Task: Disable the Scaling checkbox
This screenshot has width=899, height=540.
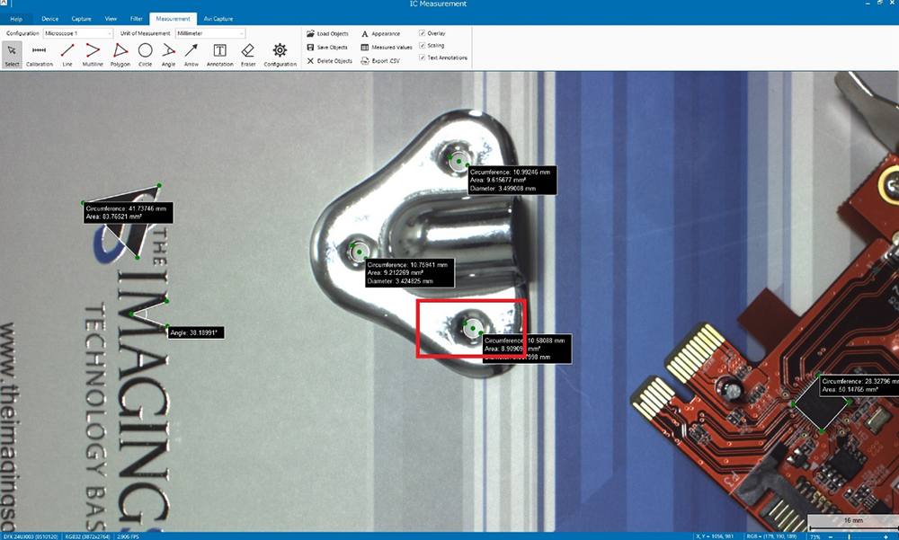Action: (422, 45)
